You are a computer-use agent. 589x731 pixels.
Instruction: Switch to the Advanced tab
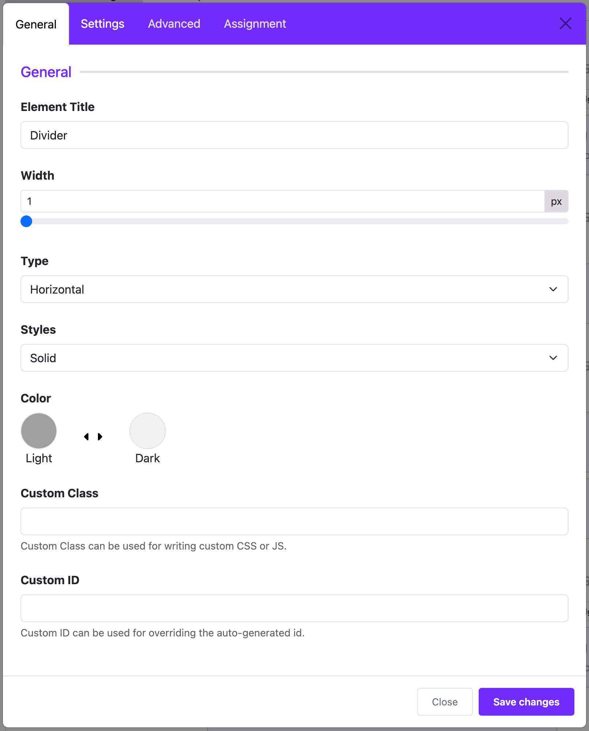click(x=174, y=24)
